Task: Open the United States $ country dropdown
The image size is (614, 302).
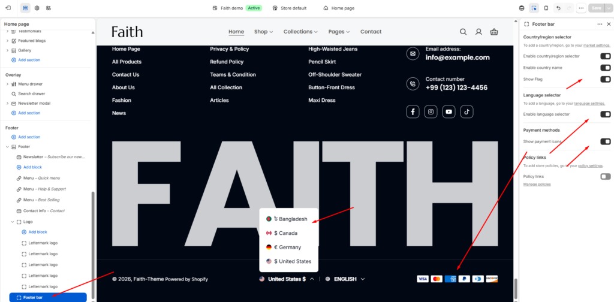Action: click(286, 279)
